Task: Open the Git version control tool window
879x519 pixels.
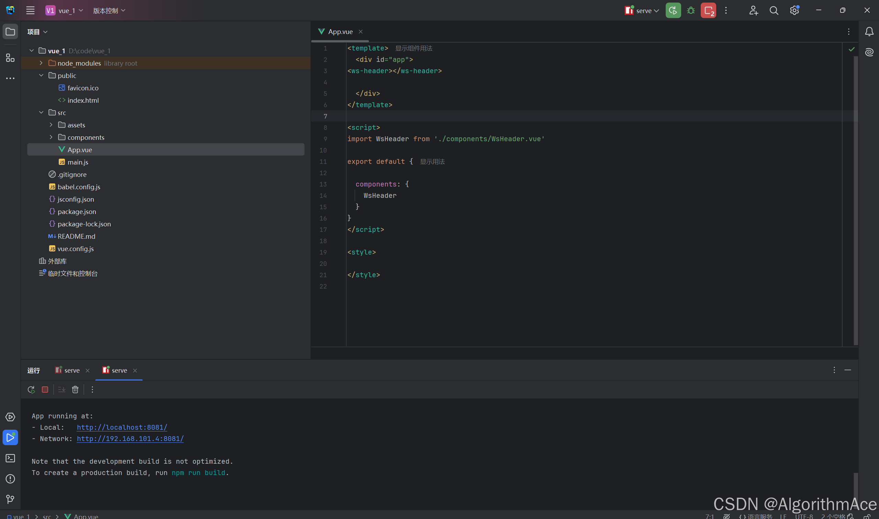Action: [10, 499]
